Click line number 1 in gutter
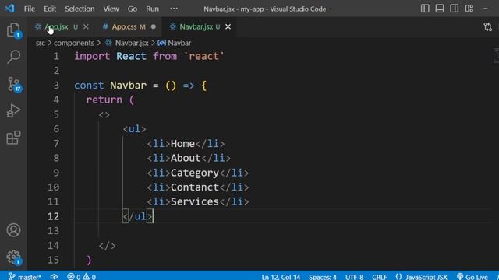 click(x=56, y=56)
